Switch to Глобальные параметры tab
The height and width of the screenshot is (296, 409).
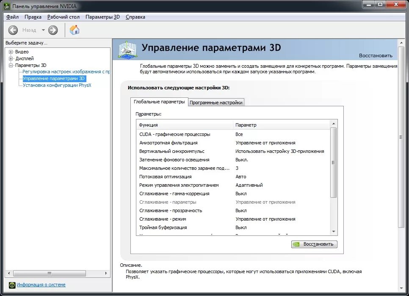159,102
